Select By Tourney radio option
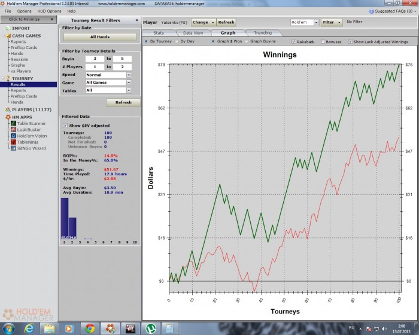Viewport: 419px width, 335px height. click(146, 41)
